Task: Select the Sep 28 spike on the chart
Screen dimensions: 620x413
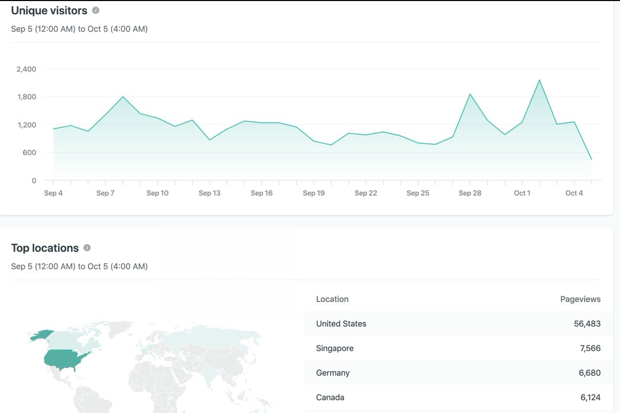Action: pyautogui.click(x=470, y=94)
